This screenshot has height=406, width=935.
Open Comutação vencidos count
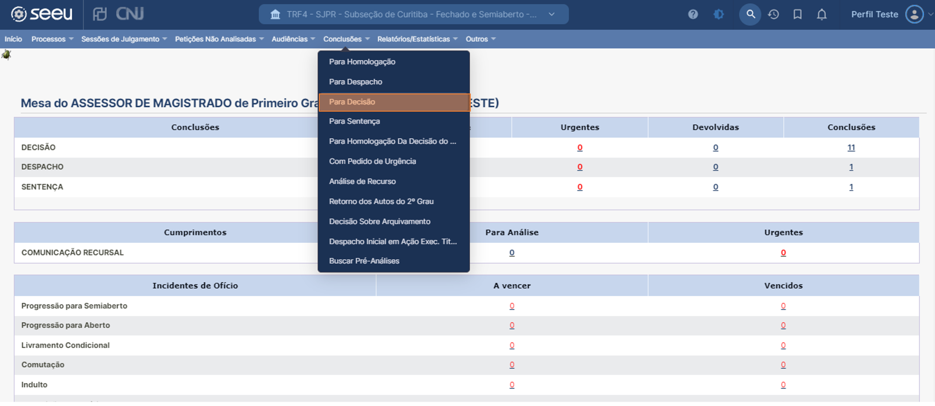783,364
